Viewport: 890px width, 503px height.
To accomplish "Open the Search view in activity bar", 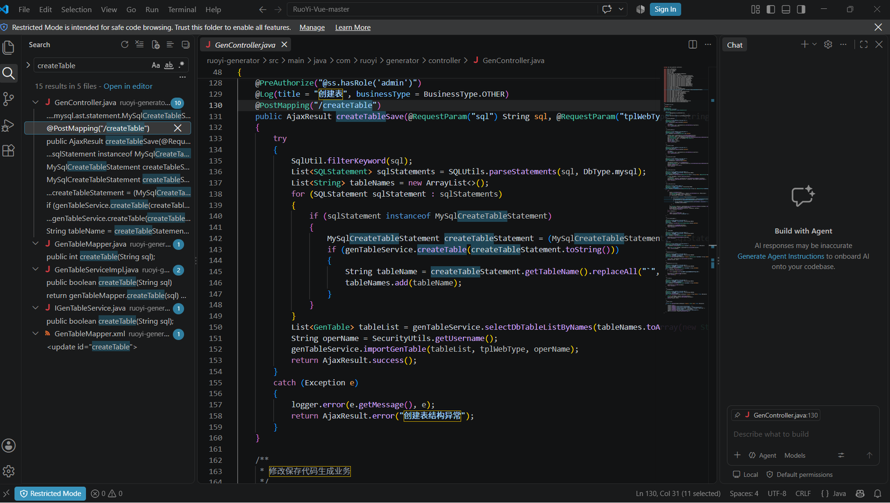I will pyautogui.click(x=8, y=73).
